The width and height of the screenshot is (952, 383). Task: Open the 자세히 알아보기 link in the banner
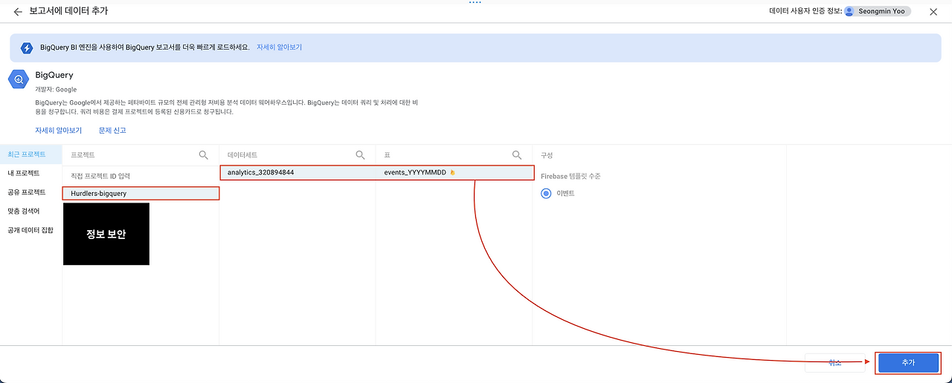[279, 47]
